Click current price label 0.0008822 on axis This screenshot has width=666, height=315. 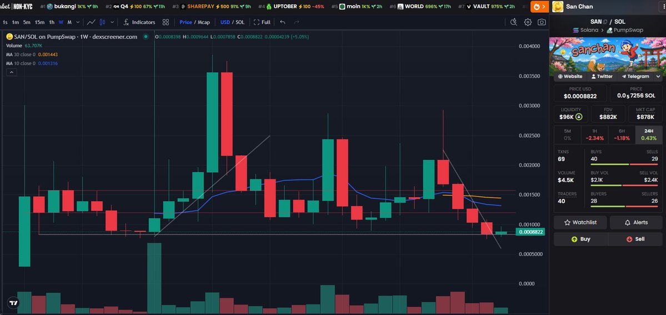pos(530,232)
